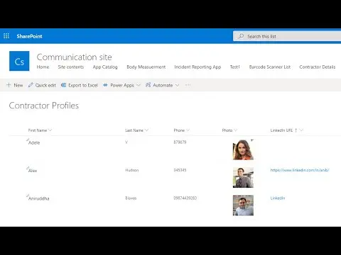Open the Cs site logo
This screenshot has width=341, height=255.
click(19, 61)
